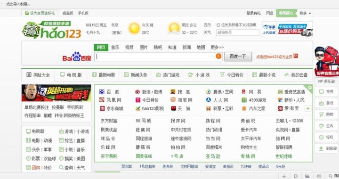Click the magnifier zoom icon in status bar
Viewport: 339px width, 179px height.
330,176
